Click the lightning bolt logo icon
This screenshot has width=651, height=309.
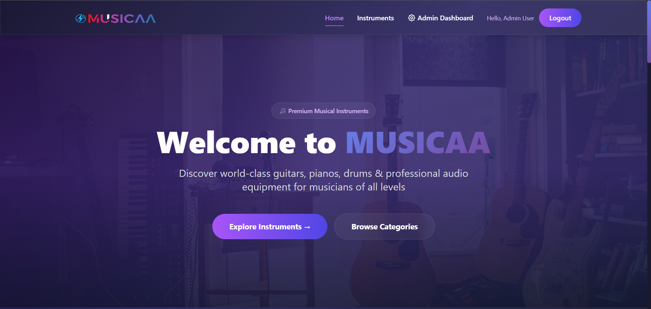[x=80, y=19]
